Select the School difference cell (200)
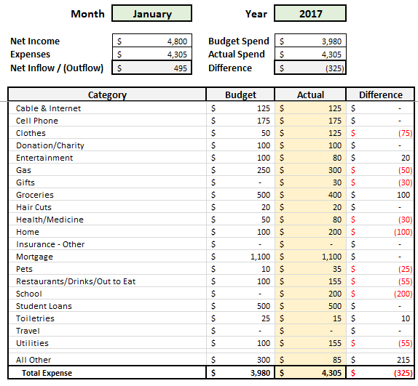 coord(380,294)
